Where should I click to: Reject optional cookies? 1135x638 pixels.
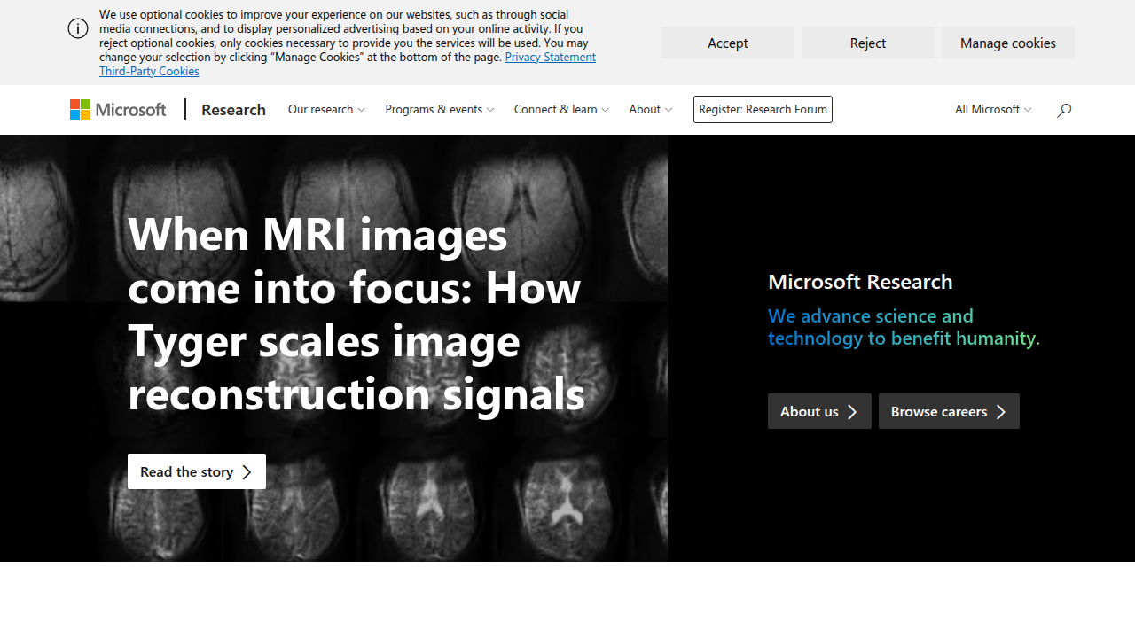pos(868,43)
